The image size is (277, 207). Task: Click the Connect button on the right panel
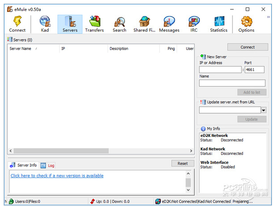248,47
